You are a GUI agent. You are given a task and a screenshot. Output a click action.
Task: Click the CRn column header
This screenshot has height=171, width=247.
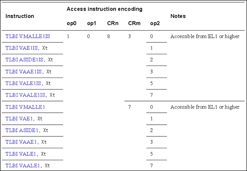pos(113,23)
